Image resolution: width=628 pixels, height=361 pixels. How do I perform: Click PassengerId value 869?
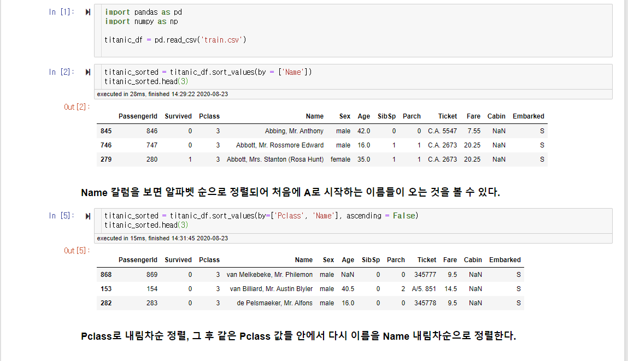coord(152,275)
